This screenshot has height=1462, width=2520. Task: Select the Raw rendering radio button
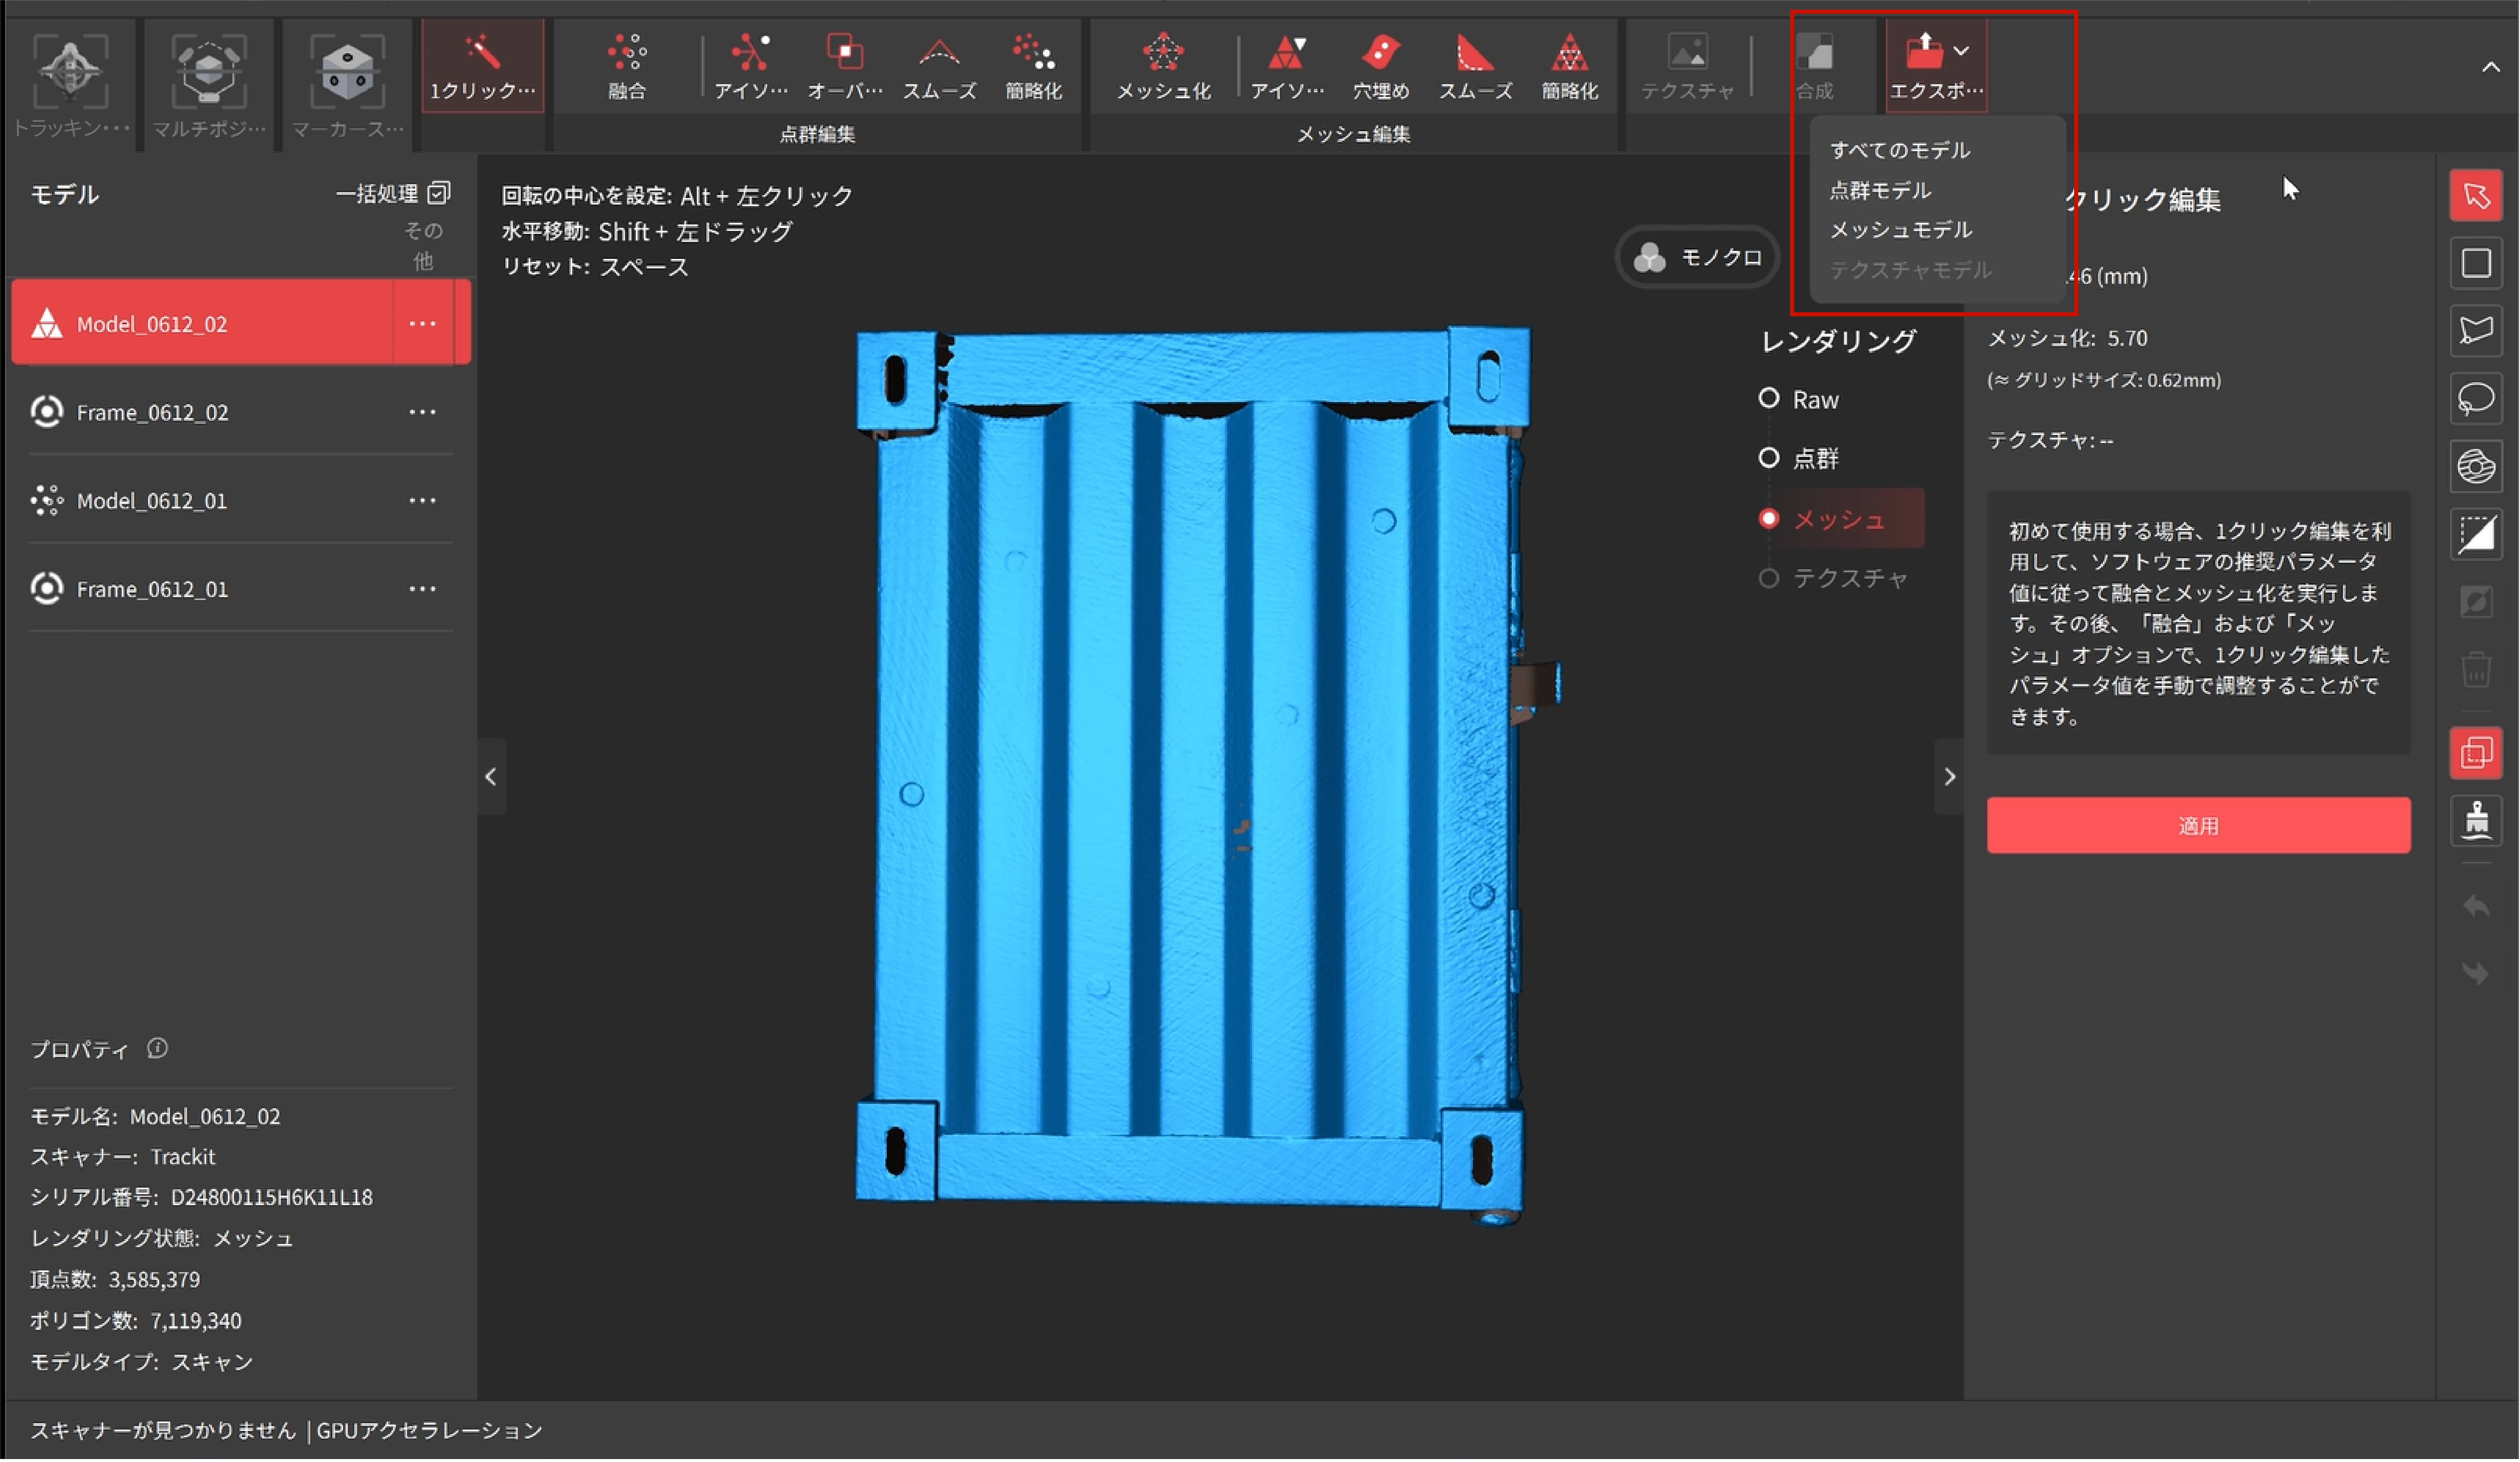(1769, 399)
